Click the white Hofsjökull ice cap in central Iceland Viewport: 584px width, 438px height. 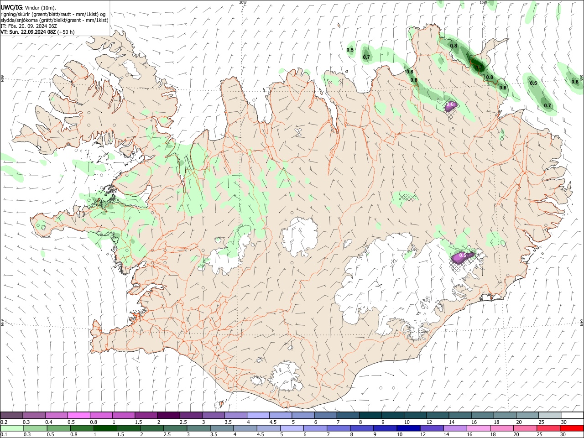click(x=299, y=237)
